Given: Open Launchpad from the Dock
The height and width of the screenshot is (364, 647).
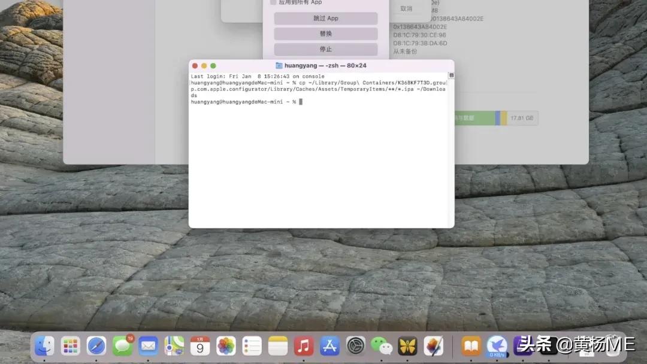Looking at the screenshot, I should point(71,346).
